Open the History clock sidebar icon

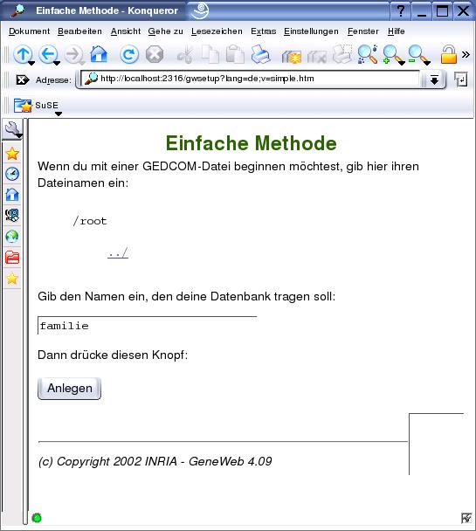pyautogui.click(x=12, y=174)
